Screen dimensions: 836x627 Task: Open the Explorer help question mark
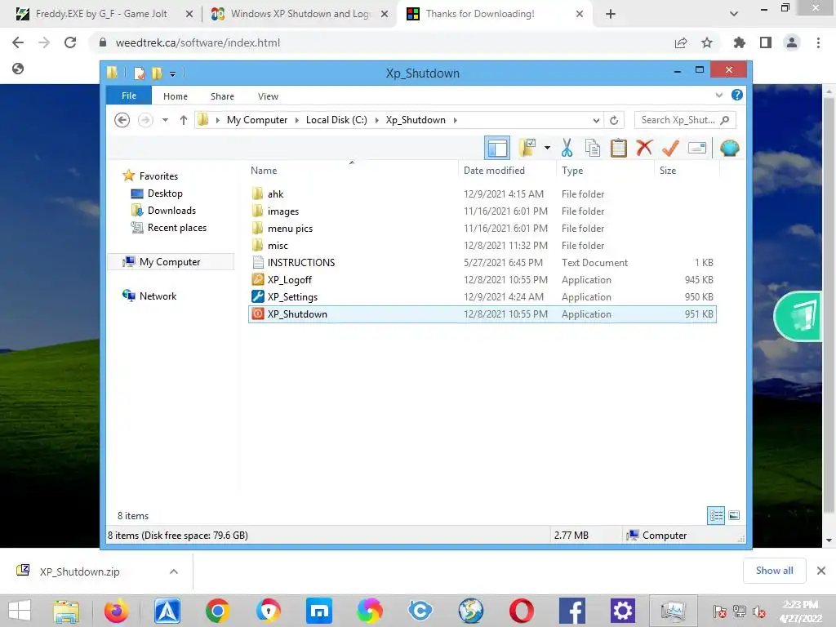[737, 95]
